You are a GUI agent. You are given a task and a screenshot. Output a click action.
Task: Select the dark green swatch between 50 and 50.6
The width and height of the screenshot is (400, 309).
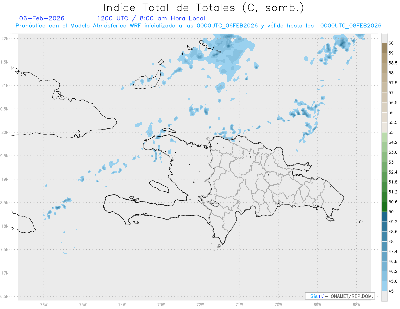point(384,207)
